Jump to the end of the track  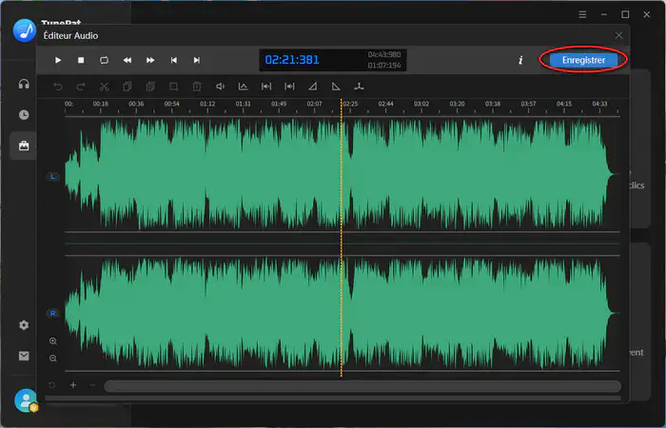tap(197, 60)
